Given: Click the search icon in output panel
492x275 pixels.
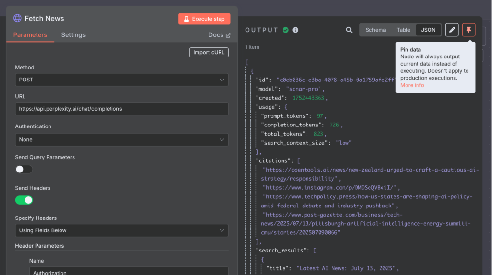Looking at the screenshot, I should coord(349,30).
